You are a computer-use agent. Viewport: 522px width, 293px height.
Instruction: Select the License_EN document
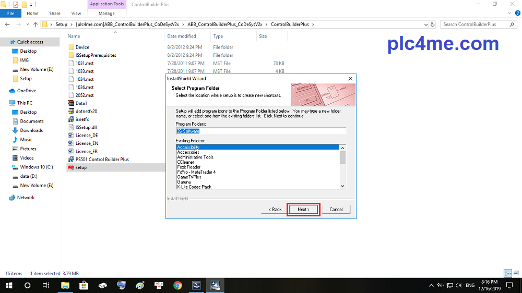[x=87, y=143]
